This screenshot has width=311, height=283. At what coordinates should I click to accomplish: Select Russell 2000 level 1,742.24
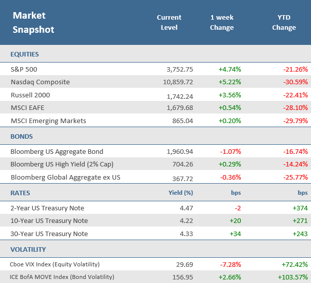(180, 96)
